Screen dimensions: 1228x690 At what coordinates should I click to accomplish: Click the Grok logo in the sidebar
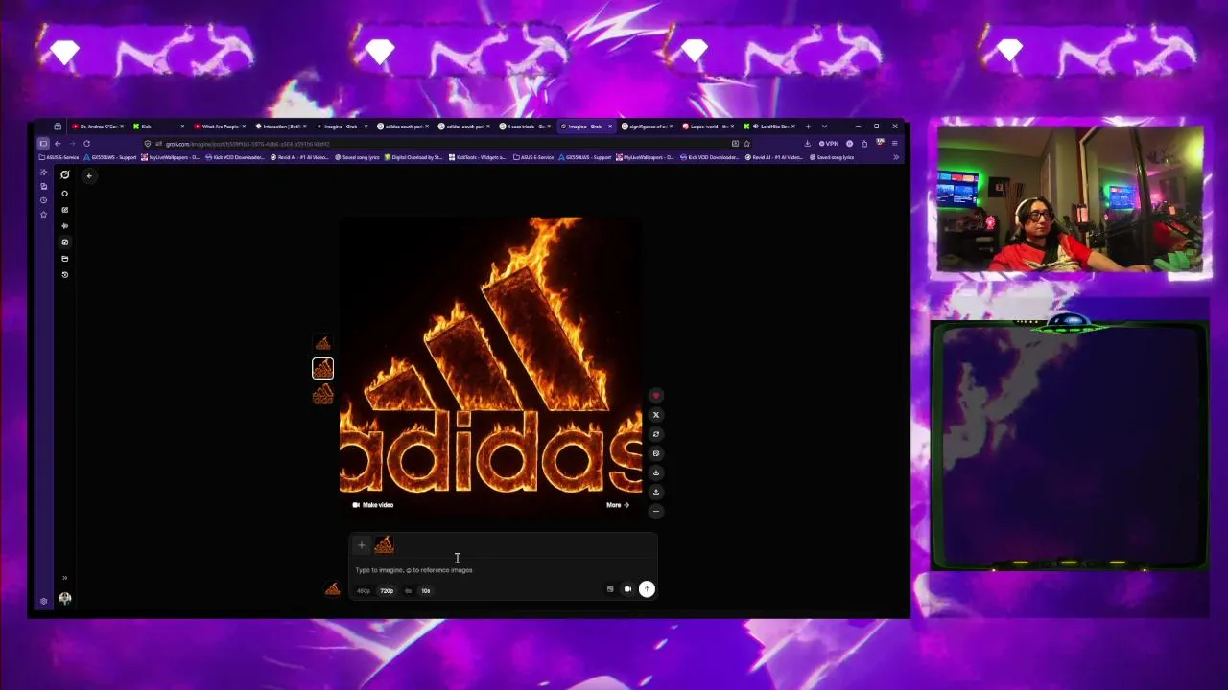[65, 174]
